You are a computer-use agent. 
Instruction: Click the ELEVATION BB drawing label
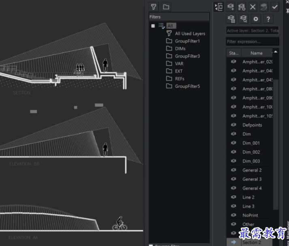(x=24, y=164)
